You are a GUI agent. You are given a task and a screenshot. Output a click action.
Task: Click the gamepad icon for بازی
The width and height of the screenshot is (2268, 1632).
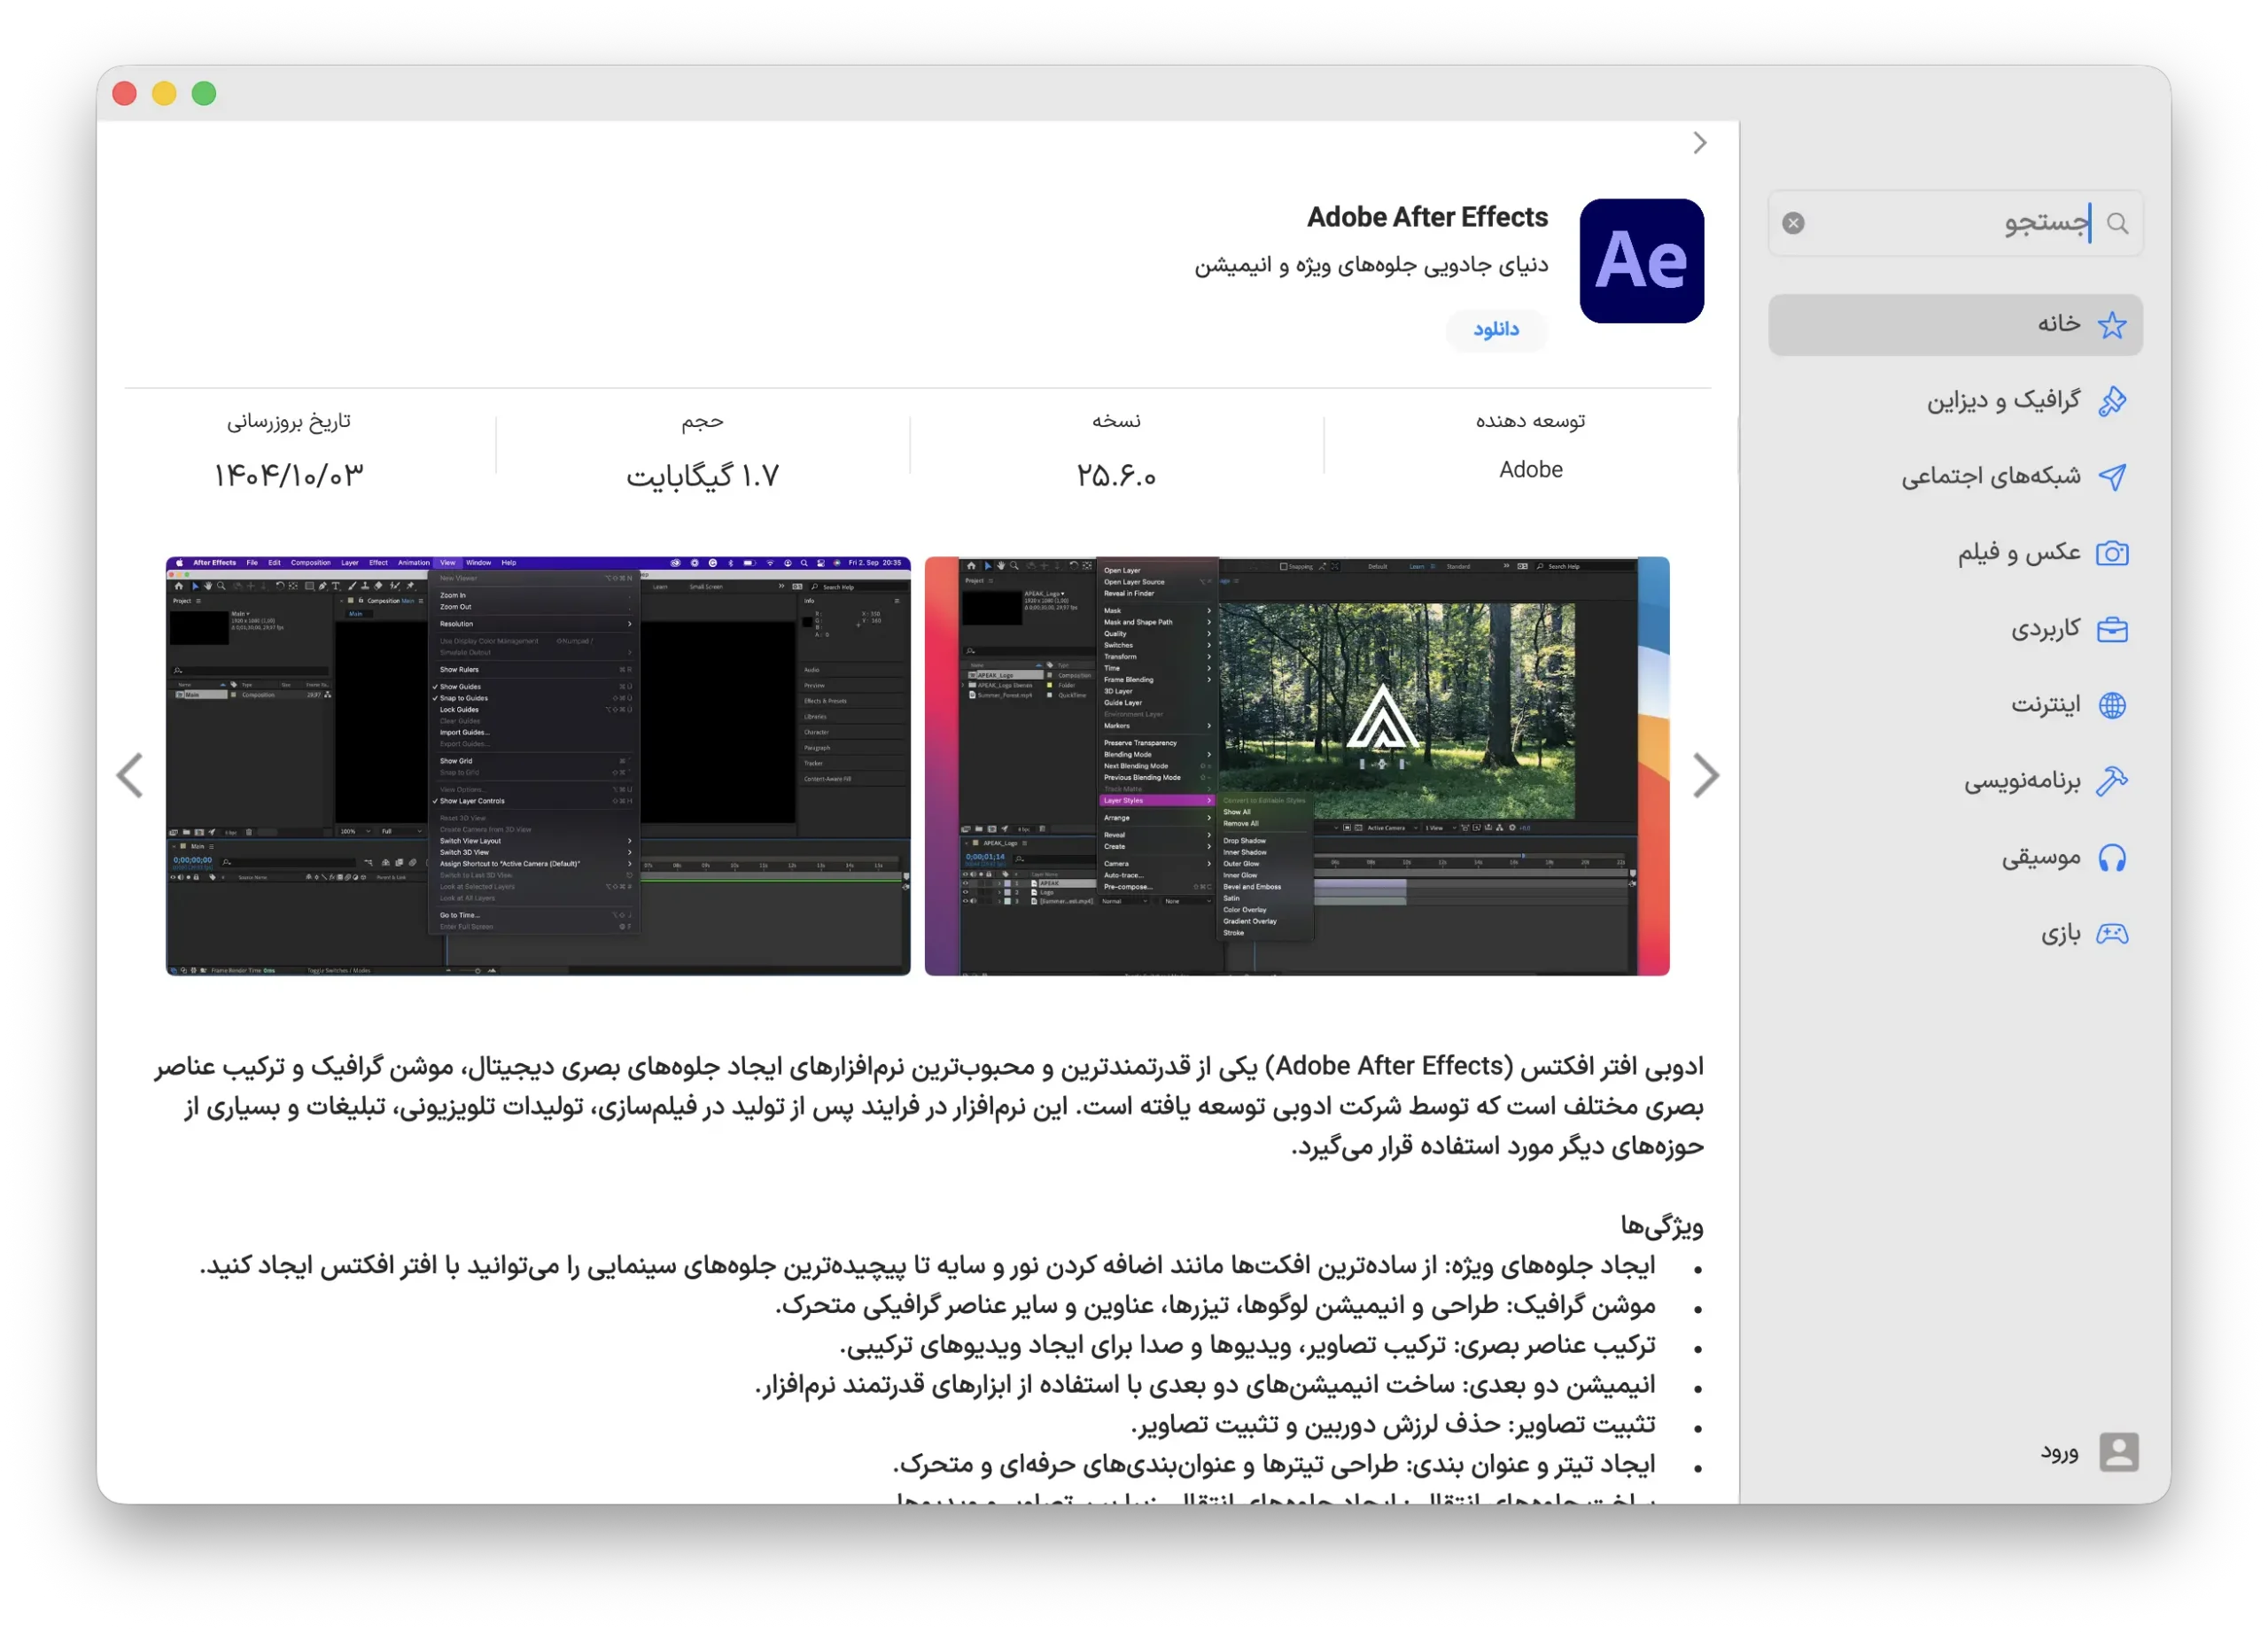(x=2113, y=933)
